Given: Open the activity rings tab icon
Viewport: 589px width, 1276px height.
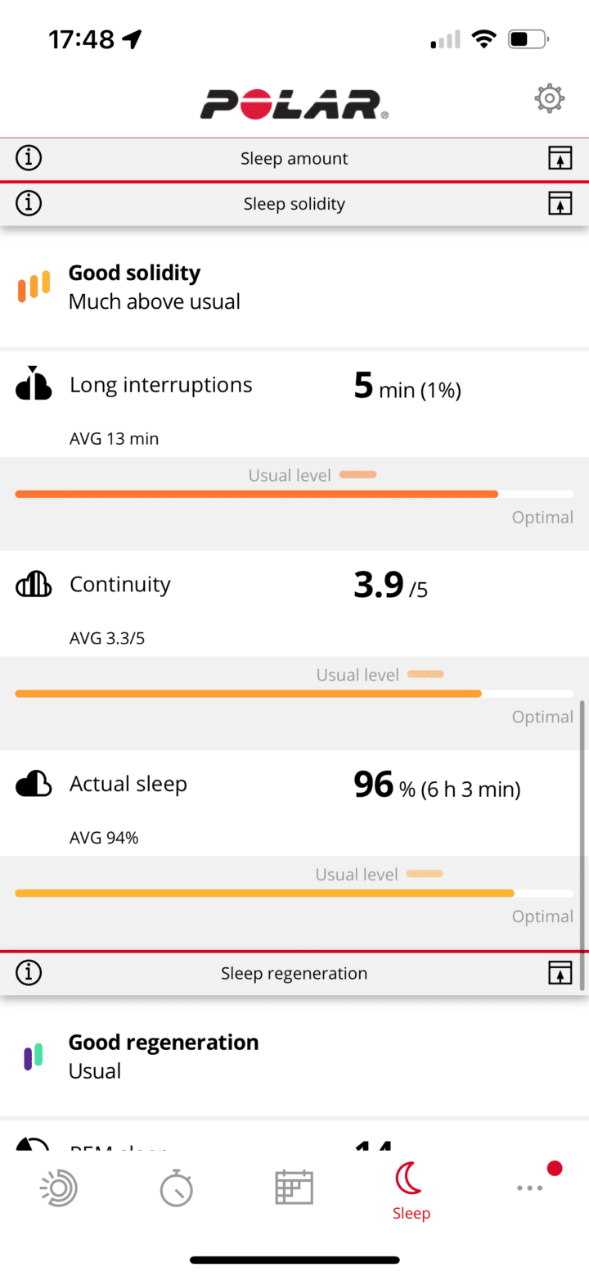Looking at the screenshot, I should pos(59,1188).
